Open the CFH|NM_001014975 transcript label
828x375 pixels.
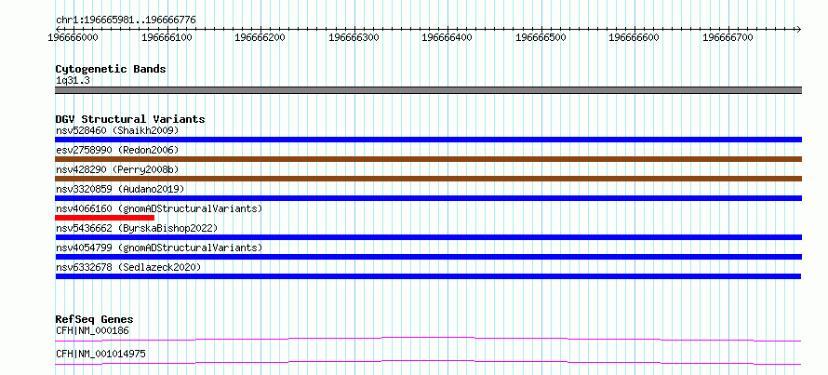pyautogui.click(x=100, y=354)
